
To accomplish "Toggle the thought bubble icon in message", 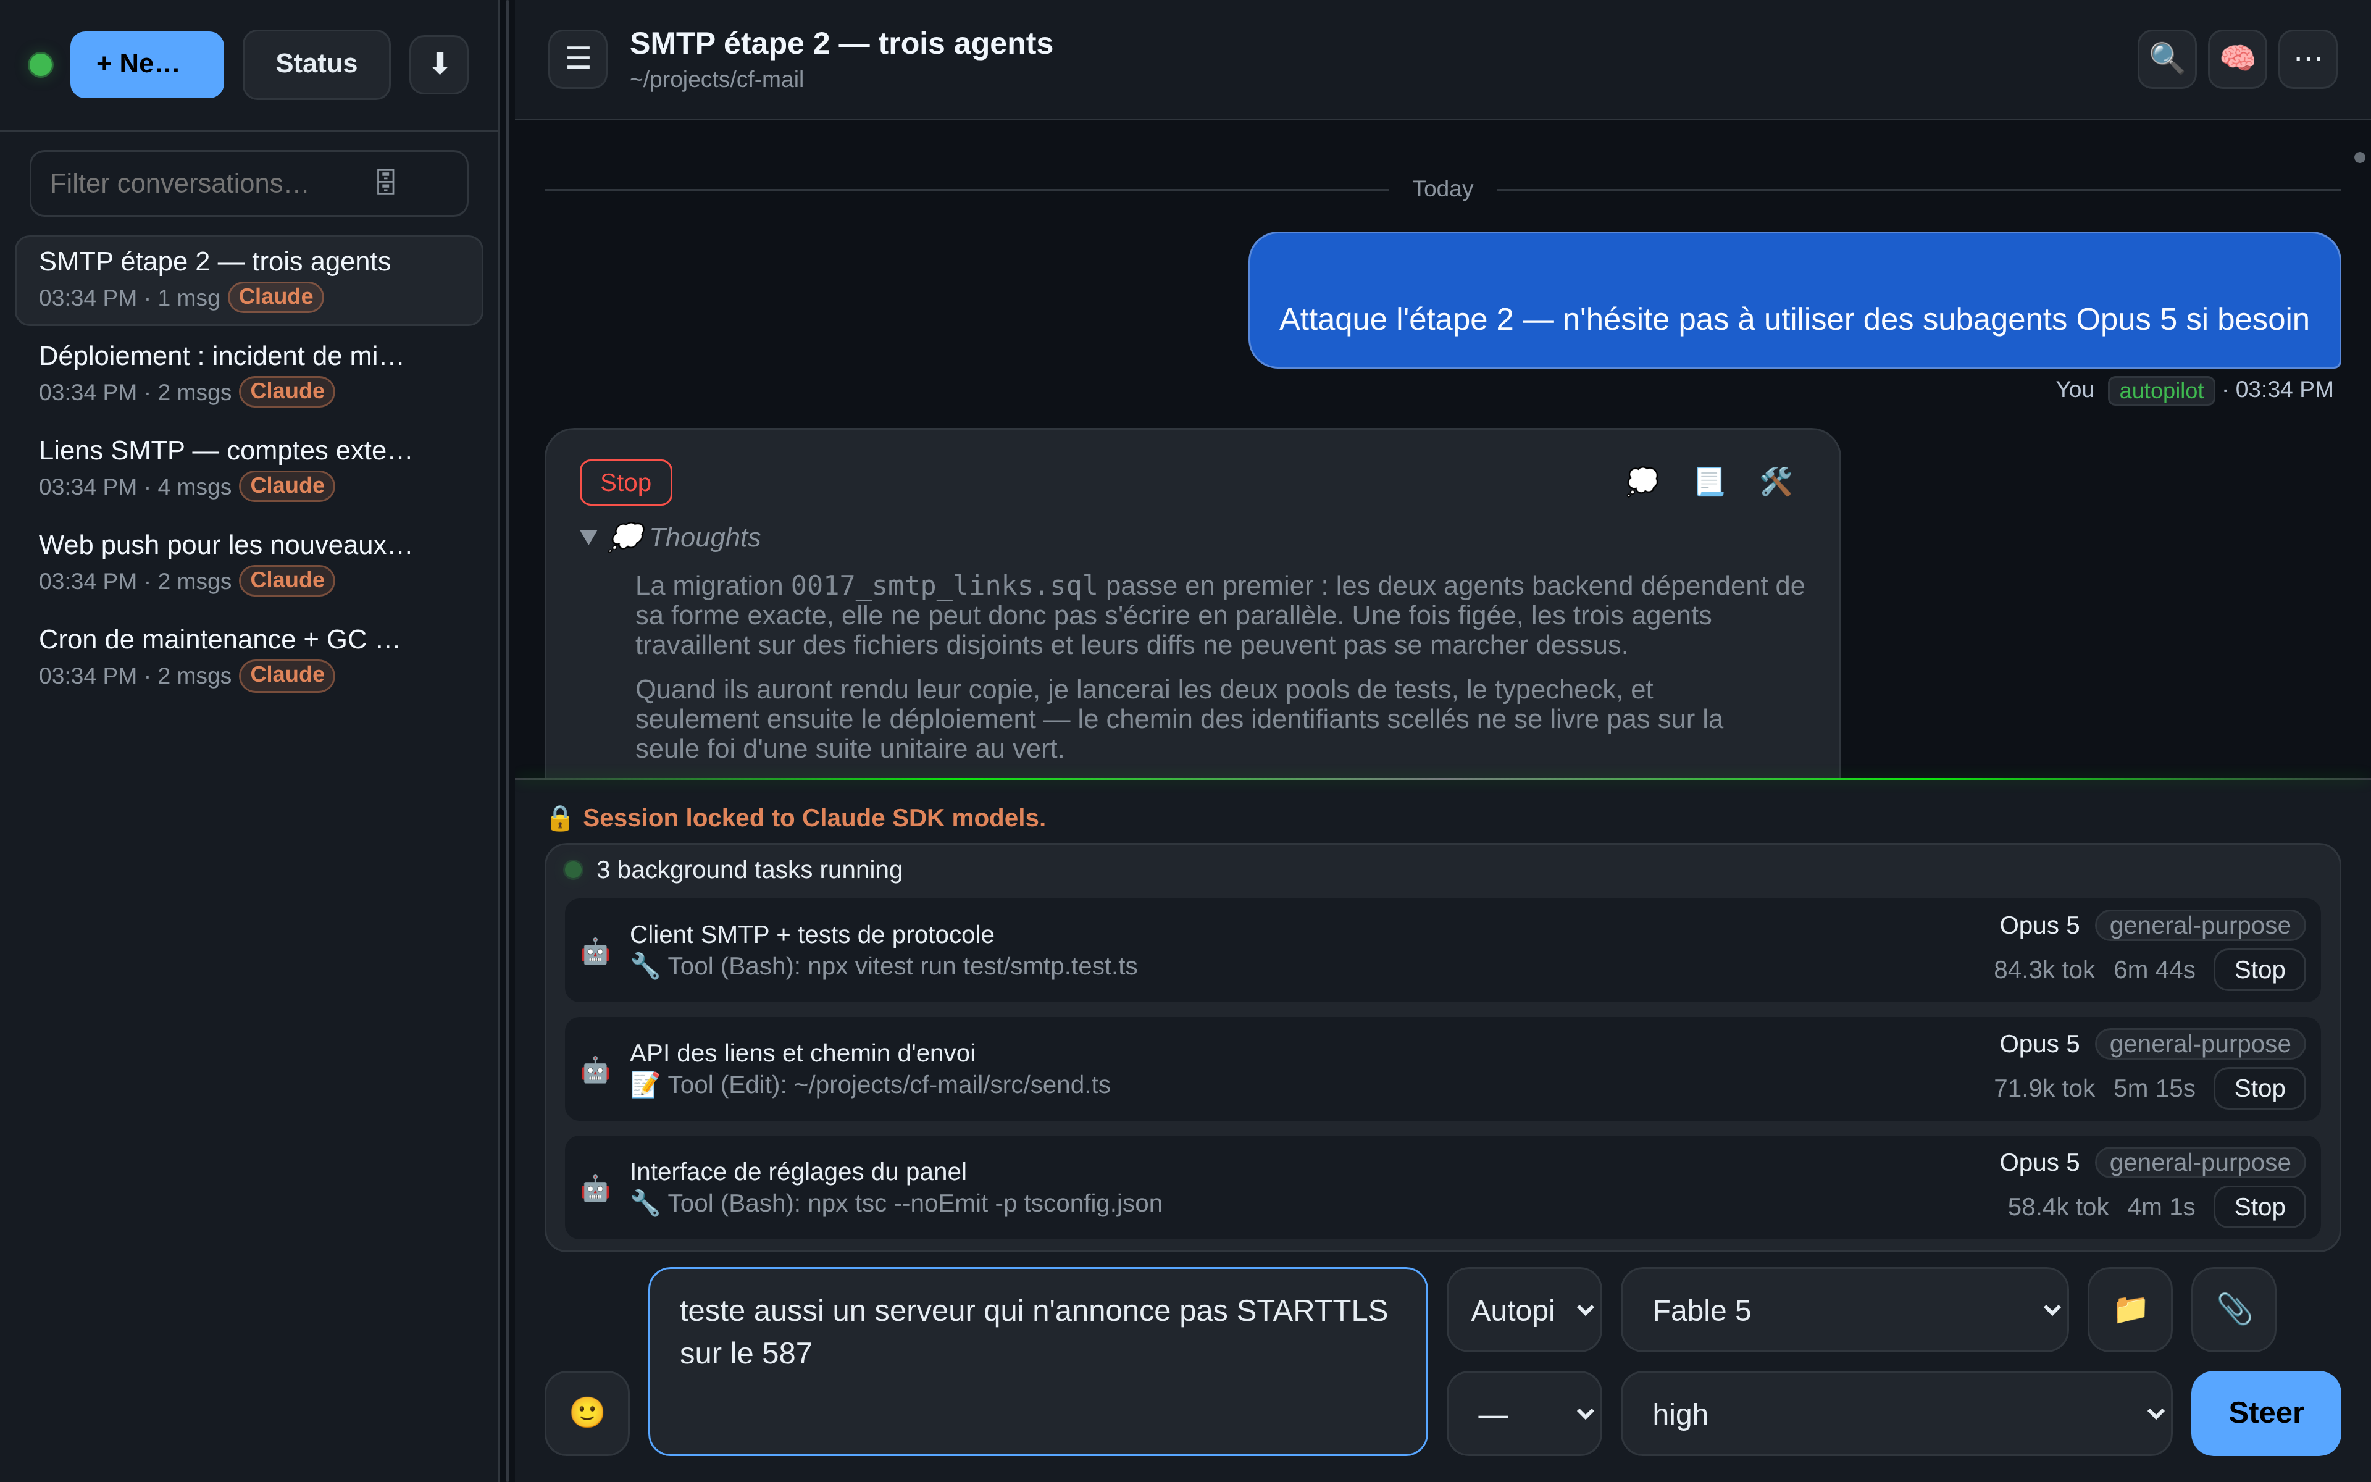I will [x=1642, y=481].
